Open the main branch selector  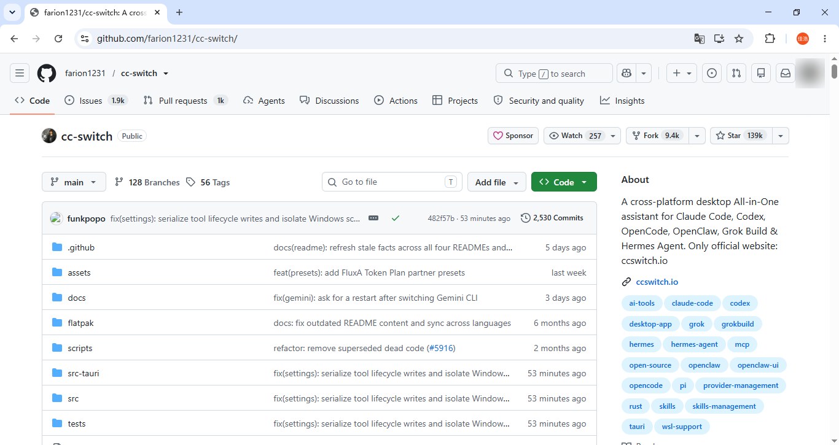coord(74,182)
